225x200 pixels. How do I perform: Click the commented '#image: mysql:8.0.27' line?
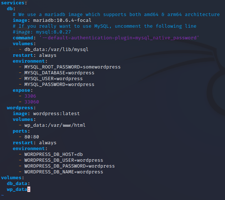tap(42, 32)
